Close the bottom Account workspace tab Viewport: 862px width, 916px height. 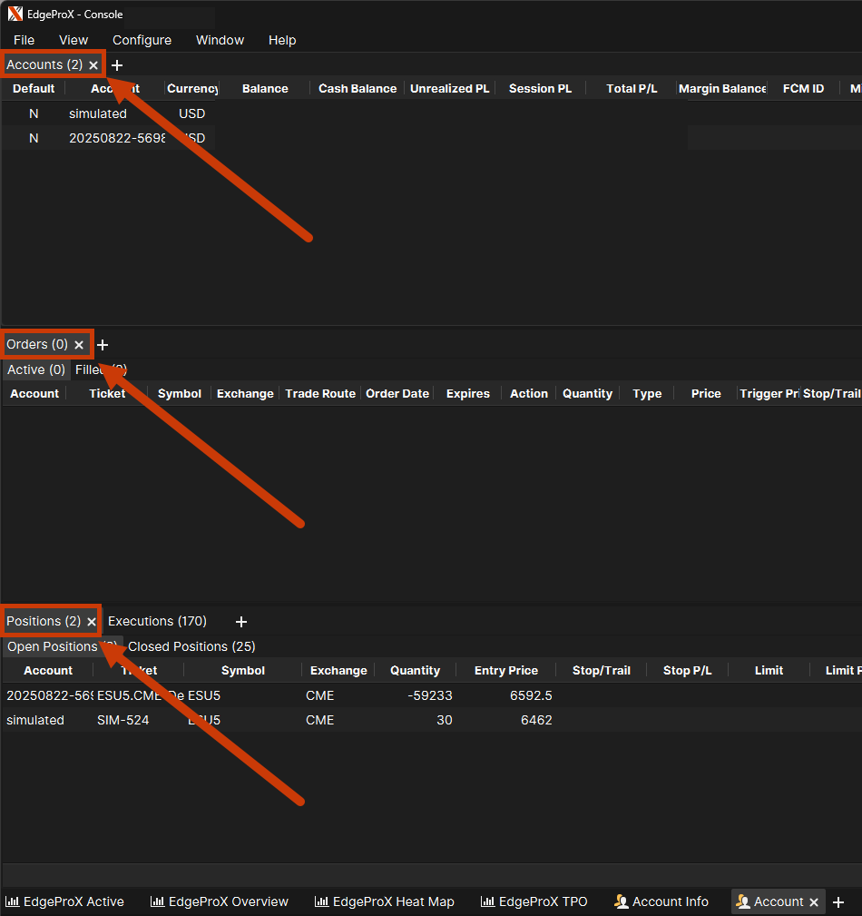coord(814,902)
